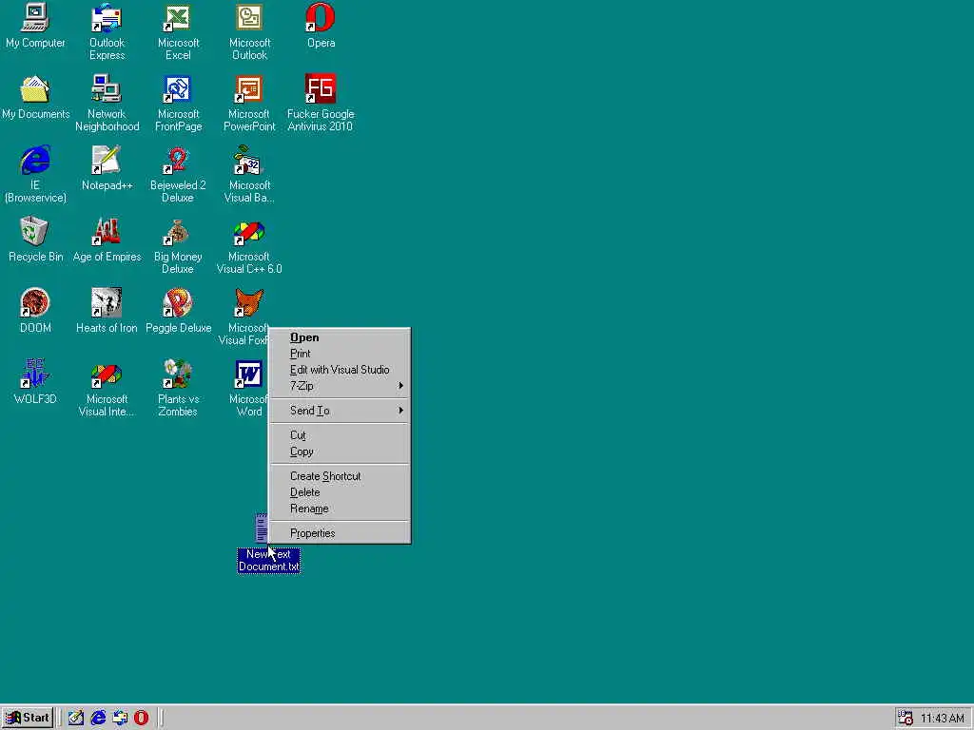The image size is (974, 730).
Task: Choose Create Shortcut in context menu
Action: tap(340, 476)
